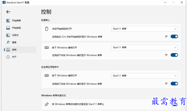
Task: Open the 点击开始按钮将打开 dropdown
Action: click(x=145, y=29)
